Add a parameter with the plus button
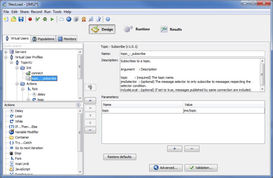The width and height of the screenshot is (273, 178). [175, 149]
